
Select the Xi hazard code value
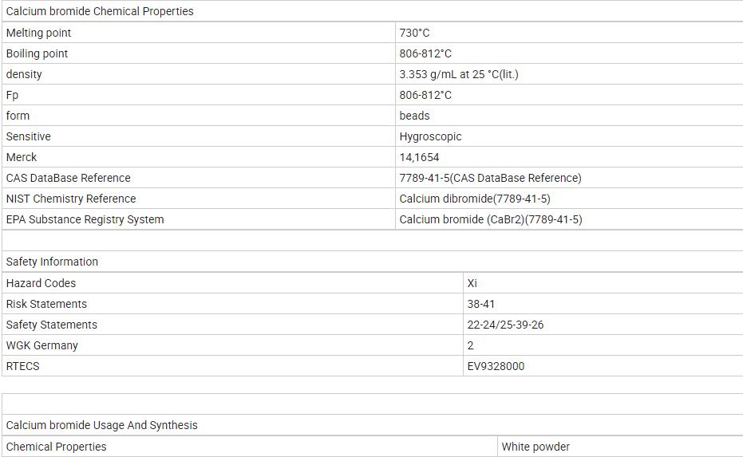click(472, 283)
